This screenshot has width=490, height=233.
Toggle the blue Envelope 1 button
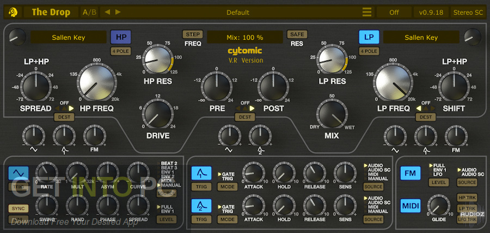(x=201, y=173)
